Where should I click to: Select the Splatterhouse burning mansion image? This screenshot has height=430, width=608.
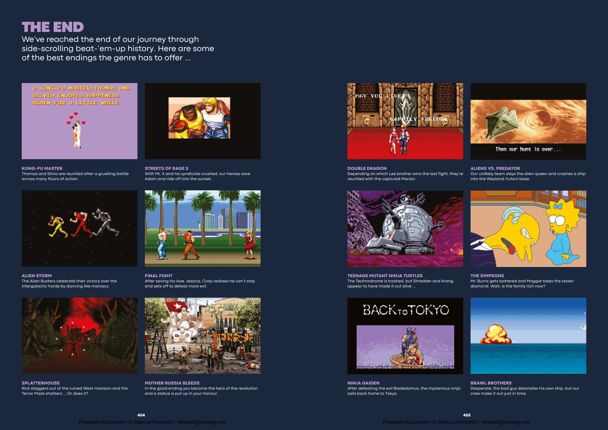[79, 336]
